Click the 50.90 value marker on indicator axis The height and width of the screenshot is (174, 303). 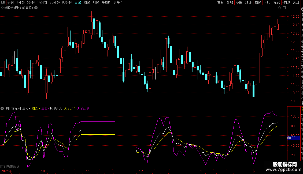click(292, 138)
